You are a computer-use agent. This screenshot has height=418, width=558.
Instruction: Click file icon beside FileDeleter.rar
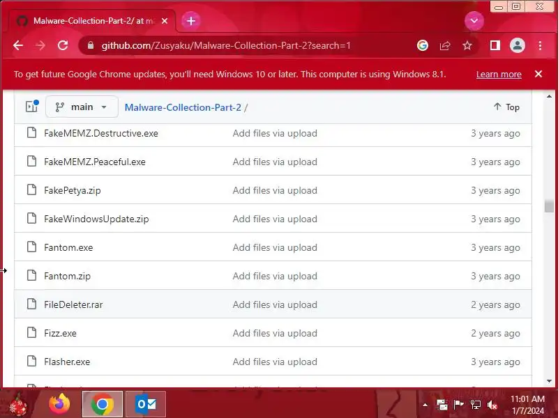31,304
